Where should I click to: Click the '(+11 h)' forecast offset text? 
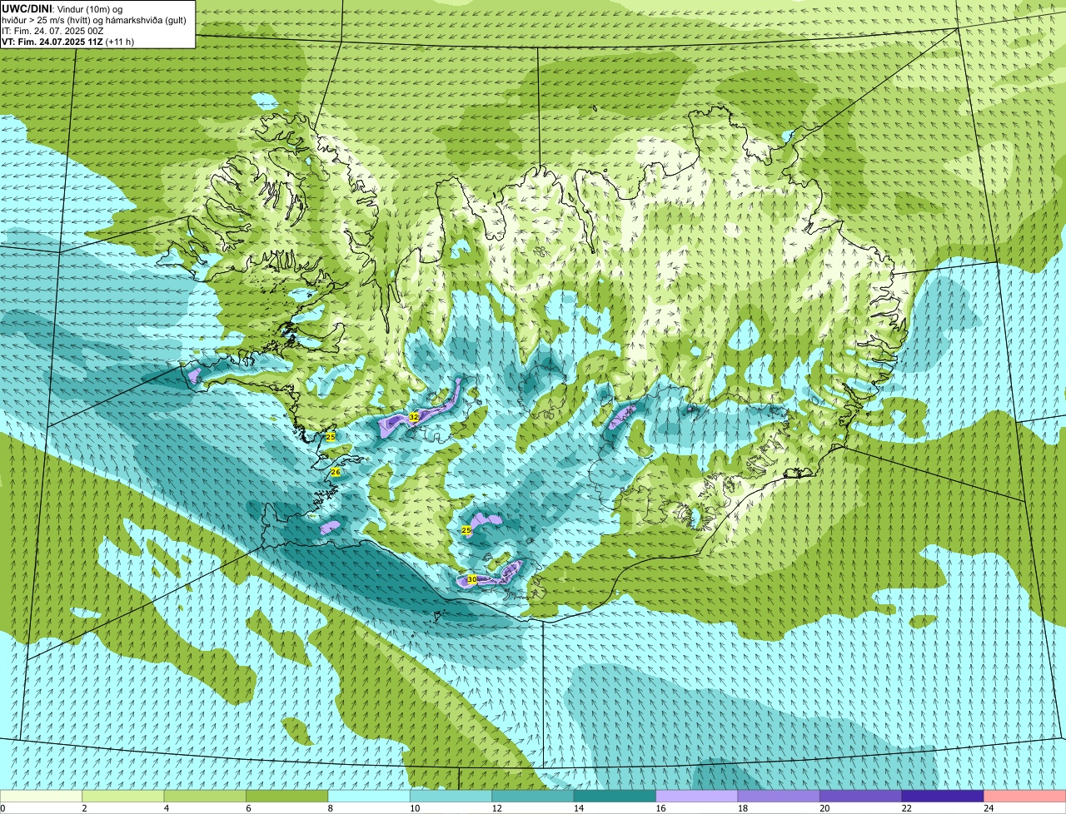120,42
